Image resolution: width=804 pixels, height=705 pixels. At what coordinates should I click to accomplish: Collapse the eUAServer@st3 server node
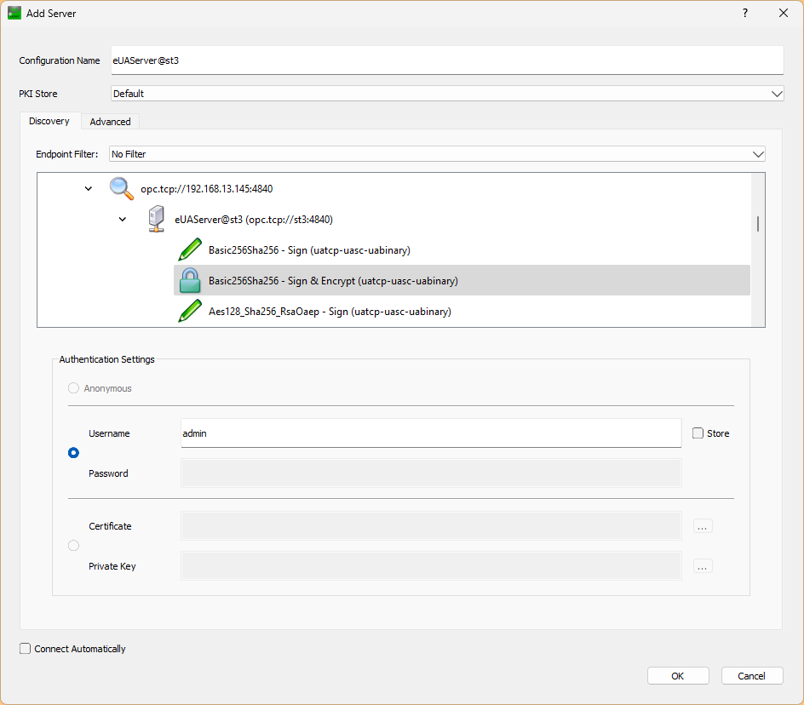click(123, 219)
